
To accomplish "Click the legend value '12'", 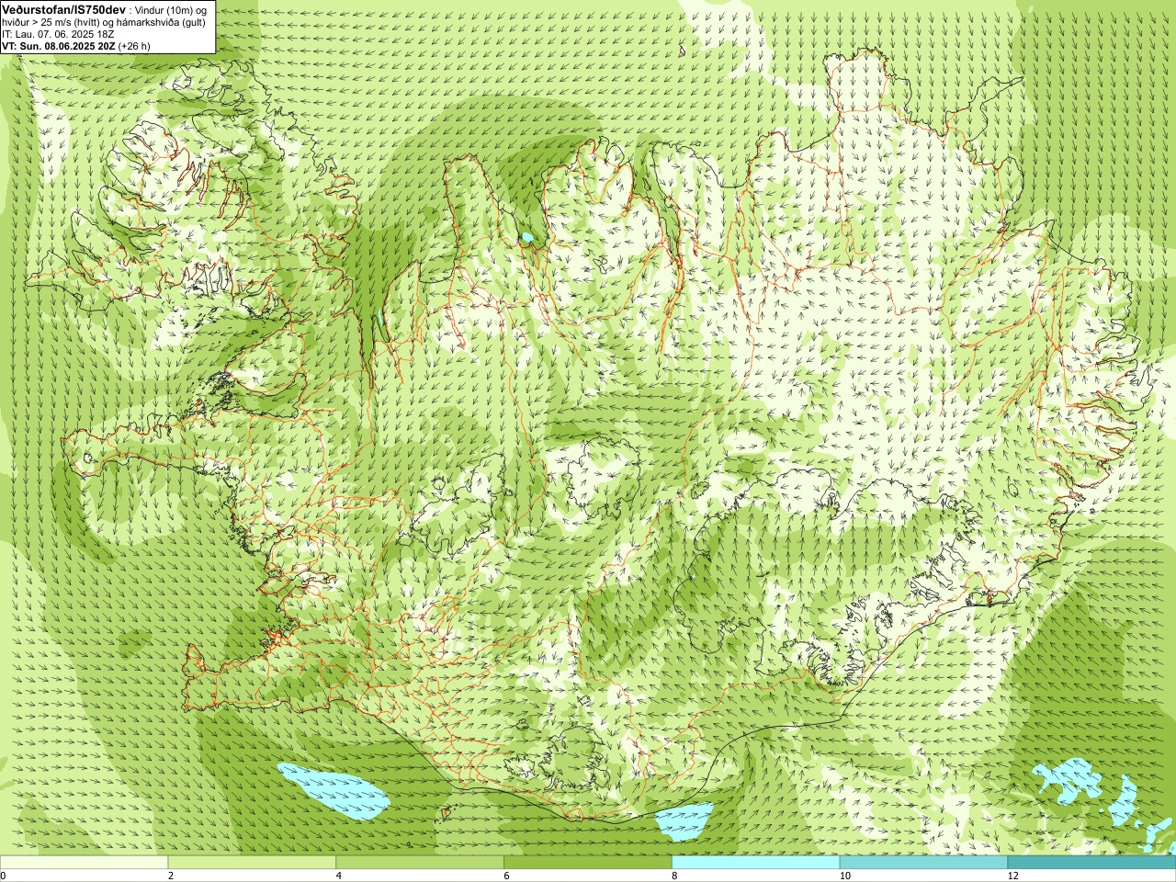I will click(x=1012, y=876).
